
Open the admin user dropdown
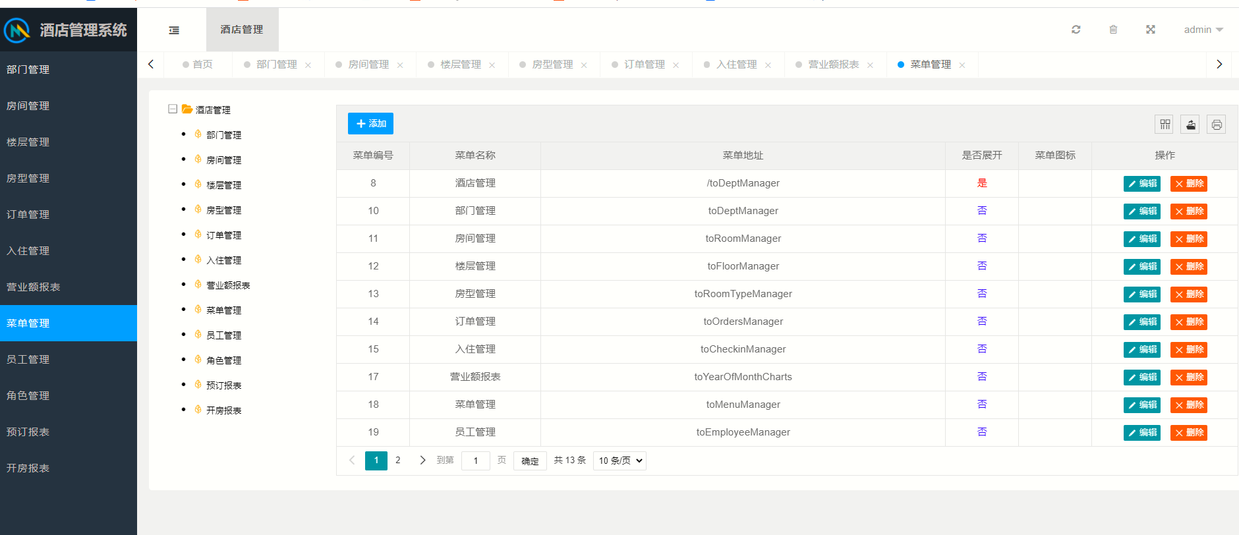[x=1203, y=30]
